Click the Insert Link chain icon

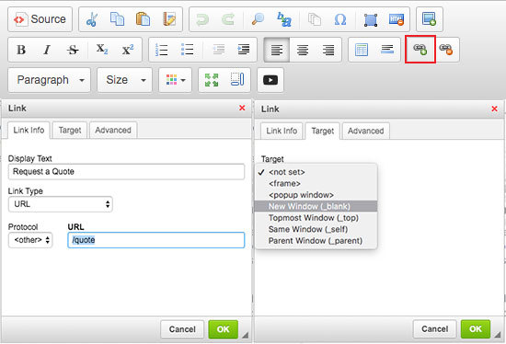pos(420,50)
